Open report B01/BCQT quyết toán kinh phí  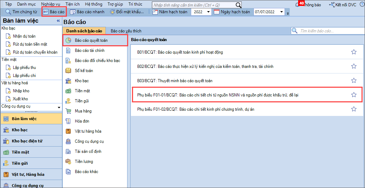246,52
